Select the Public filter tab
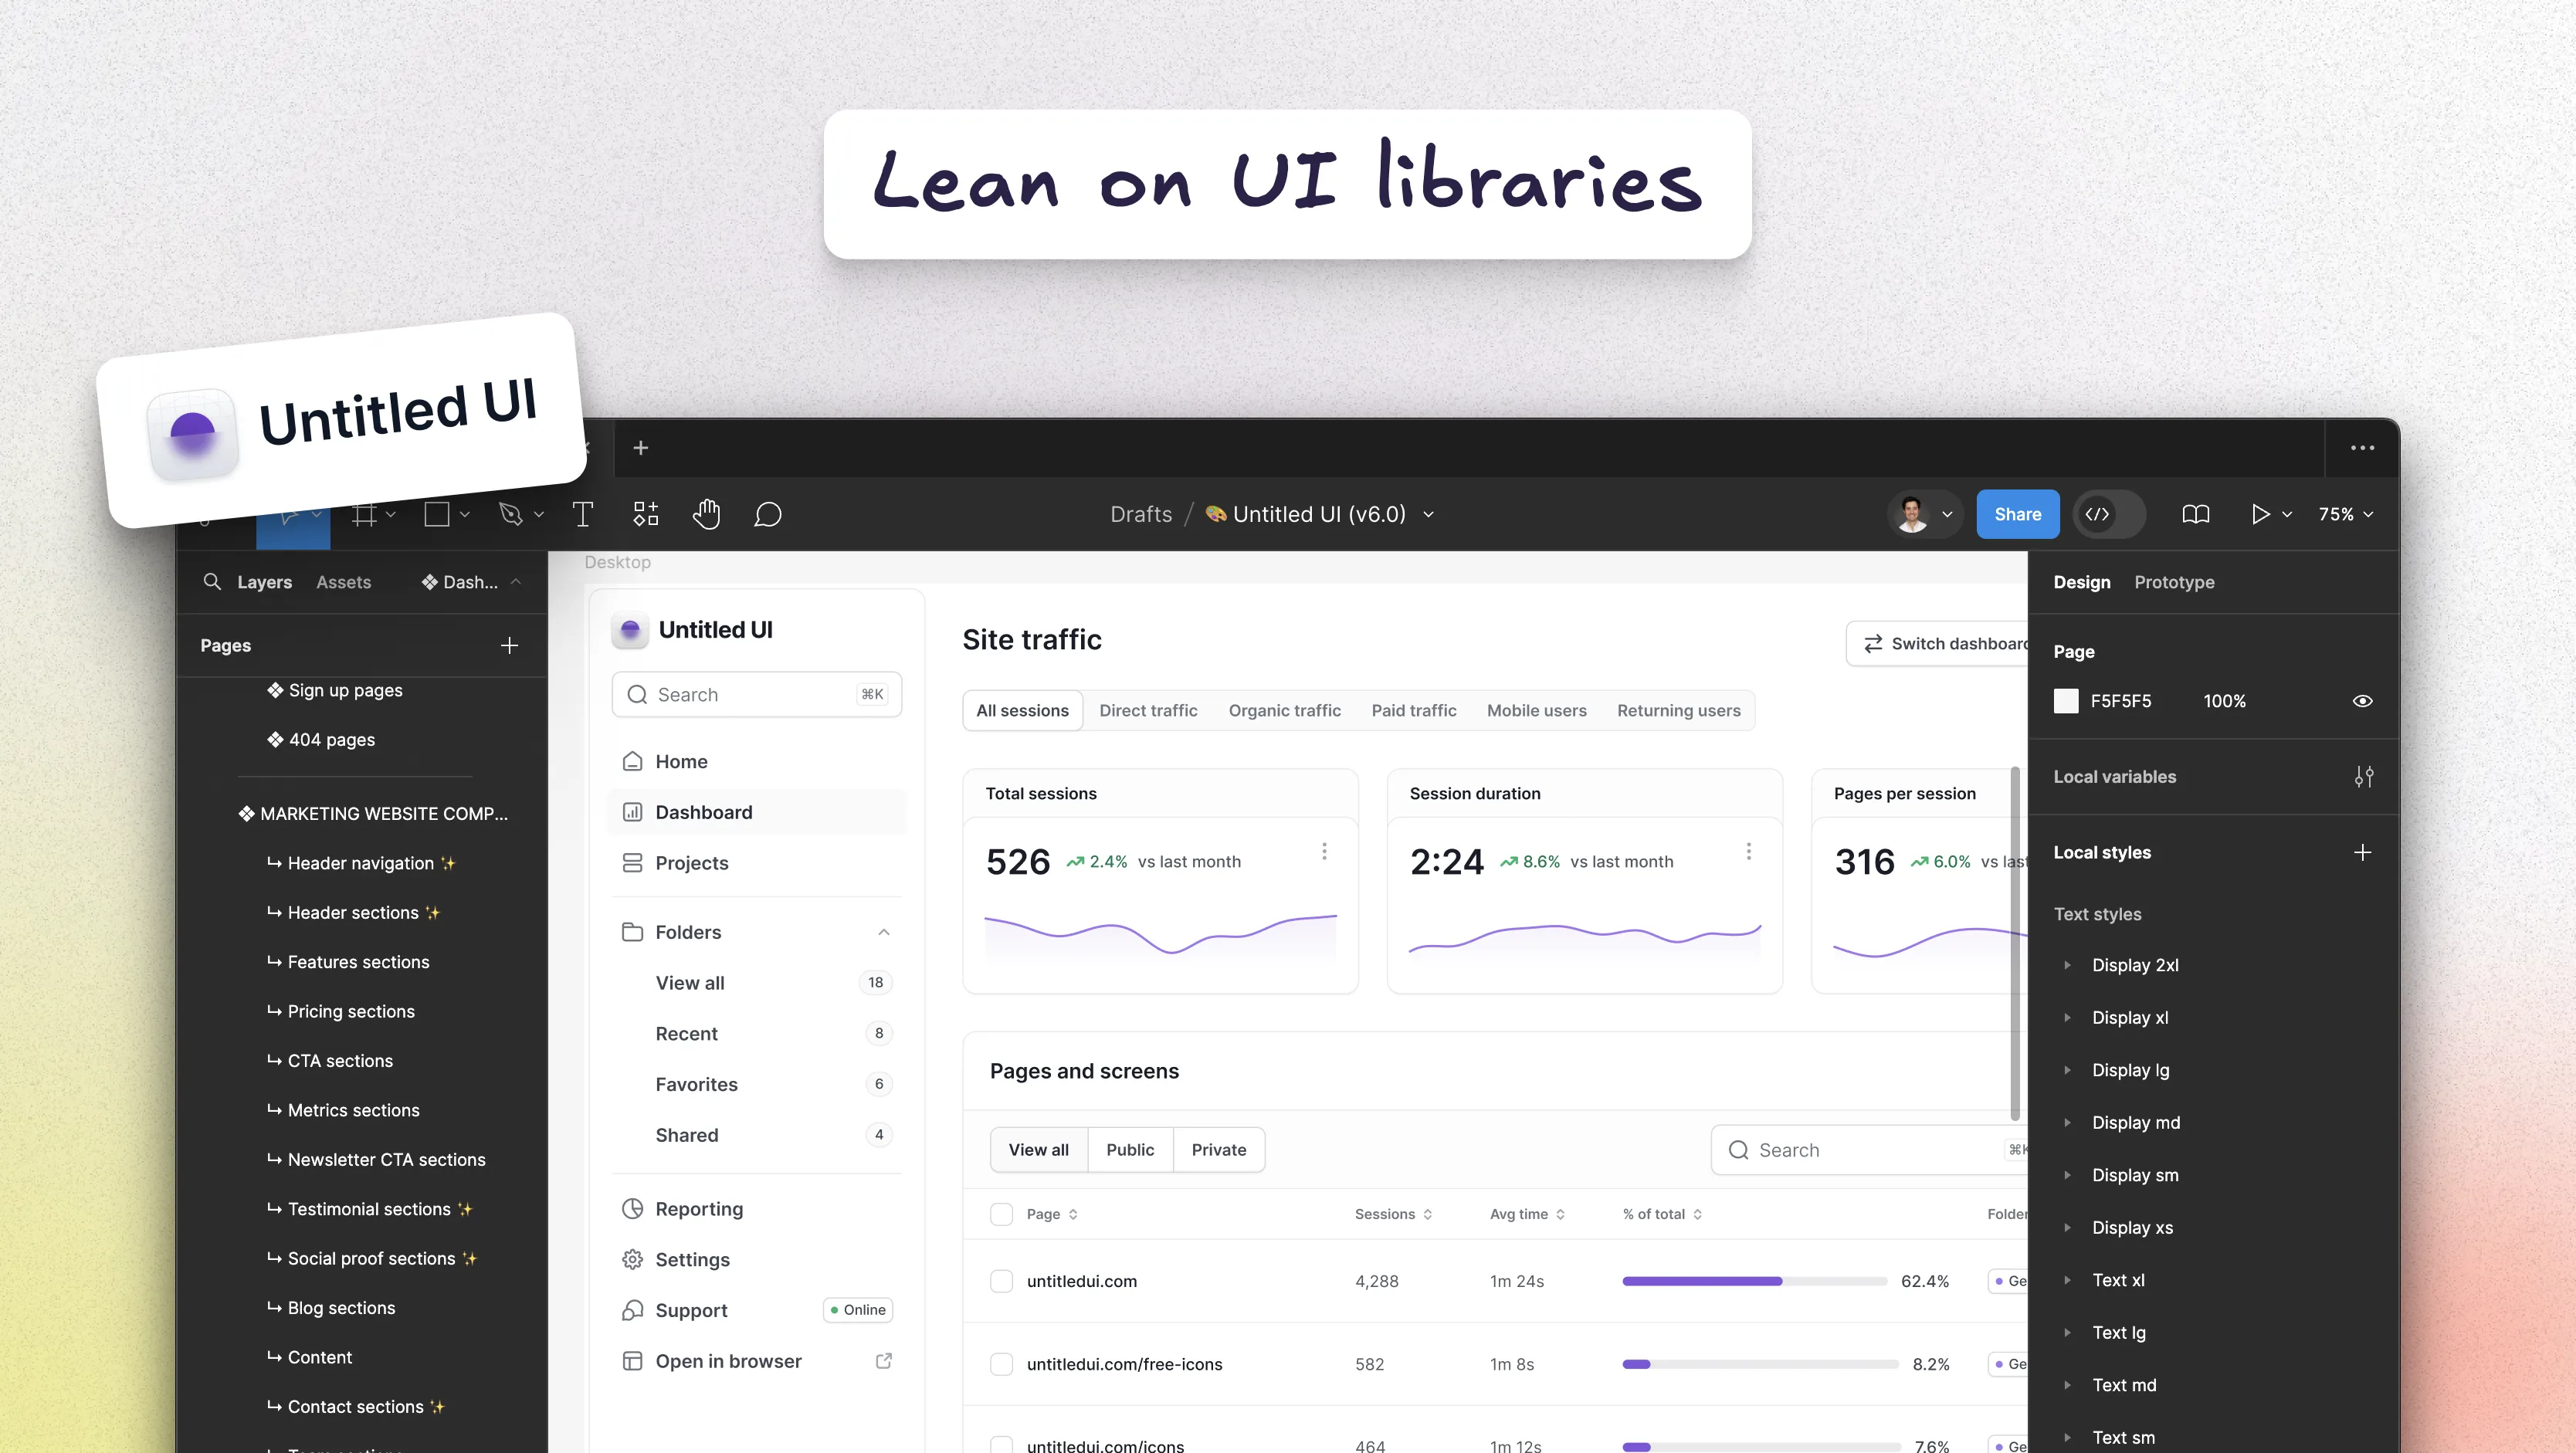 [x=1130, y=1150]
